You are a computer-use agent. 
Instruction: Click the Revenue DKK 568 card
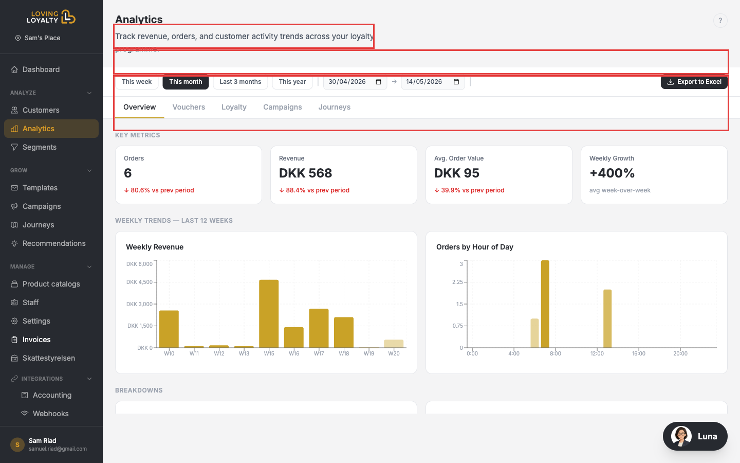[x=344, y=175]
